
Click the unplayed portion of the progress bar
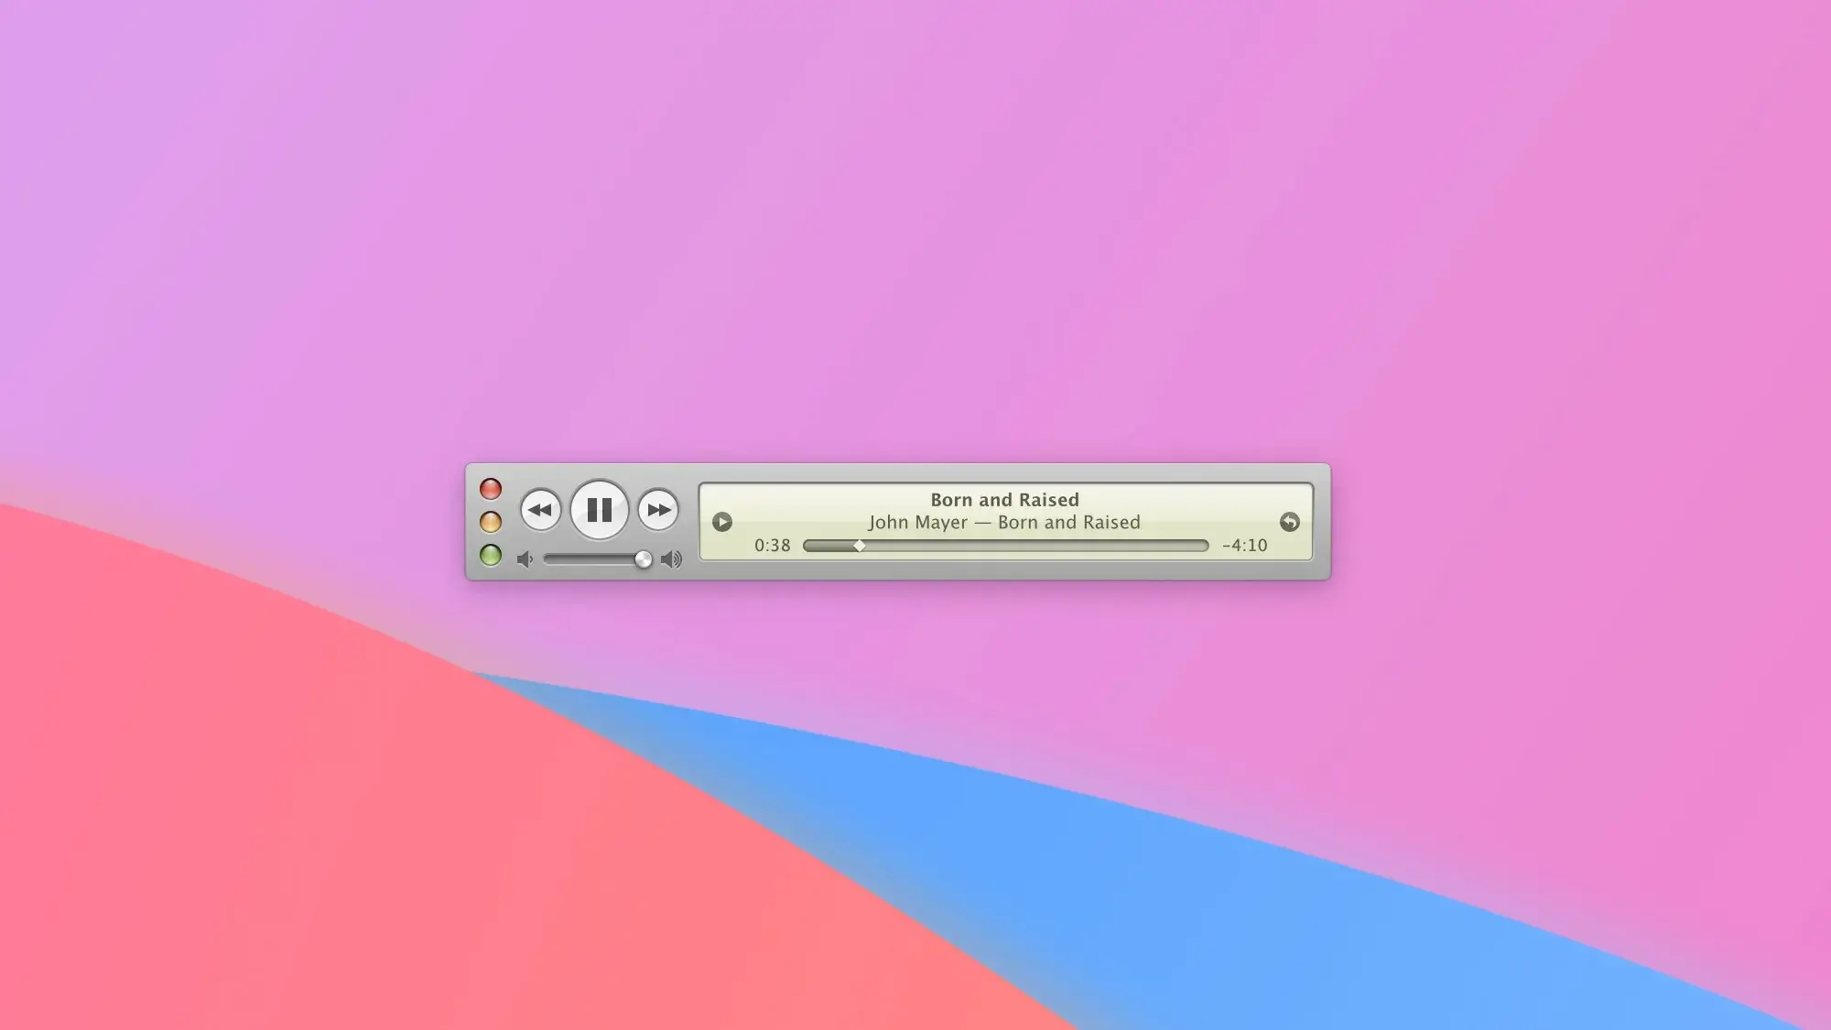[1035, 546]
